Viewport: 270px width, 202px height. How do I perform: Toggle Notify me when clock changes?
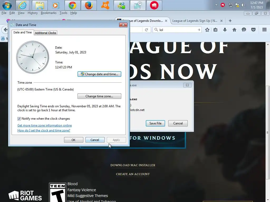point(19,119)
